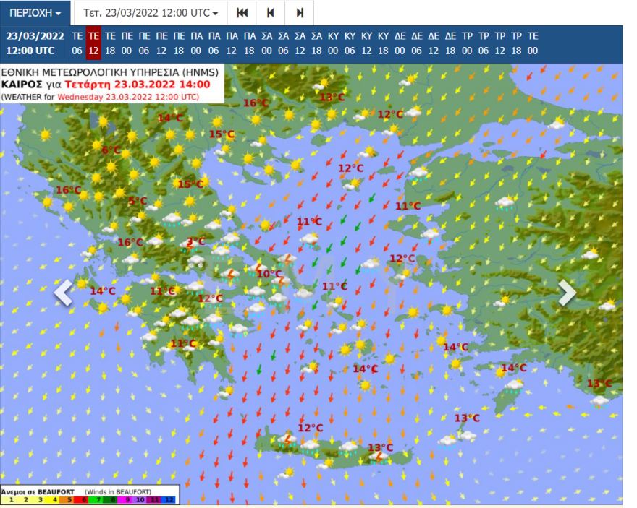
Task: Go to the ΔΕ 06 time step
Action: pos(417,43)
